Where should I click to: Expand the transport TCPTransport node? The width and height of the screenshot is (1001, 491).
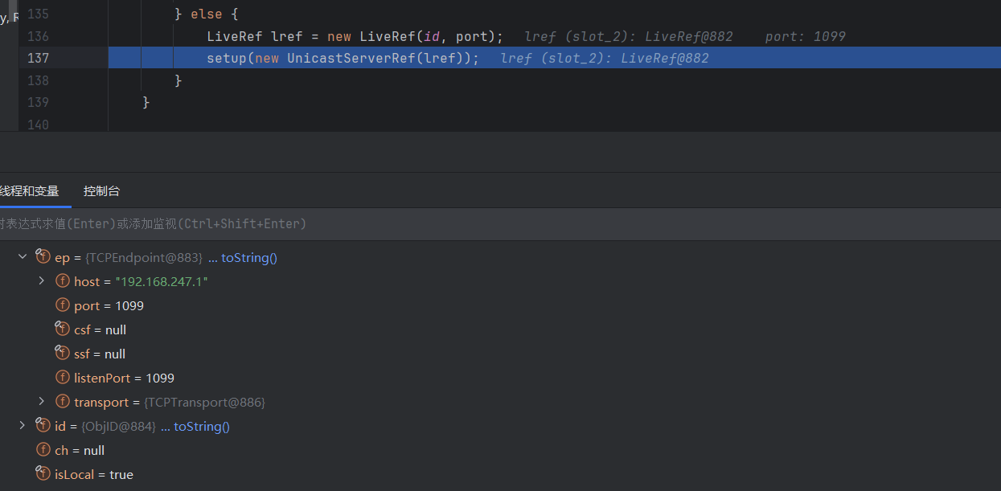point(42,402)
